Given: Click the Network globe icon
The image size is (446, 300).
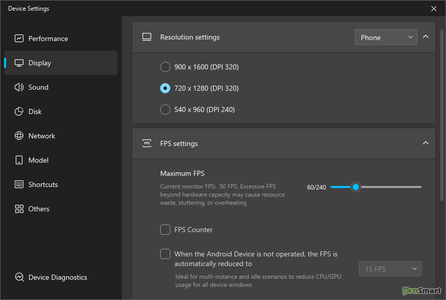Looking at the screenshot, I should point(19,136).
